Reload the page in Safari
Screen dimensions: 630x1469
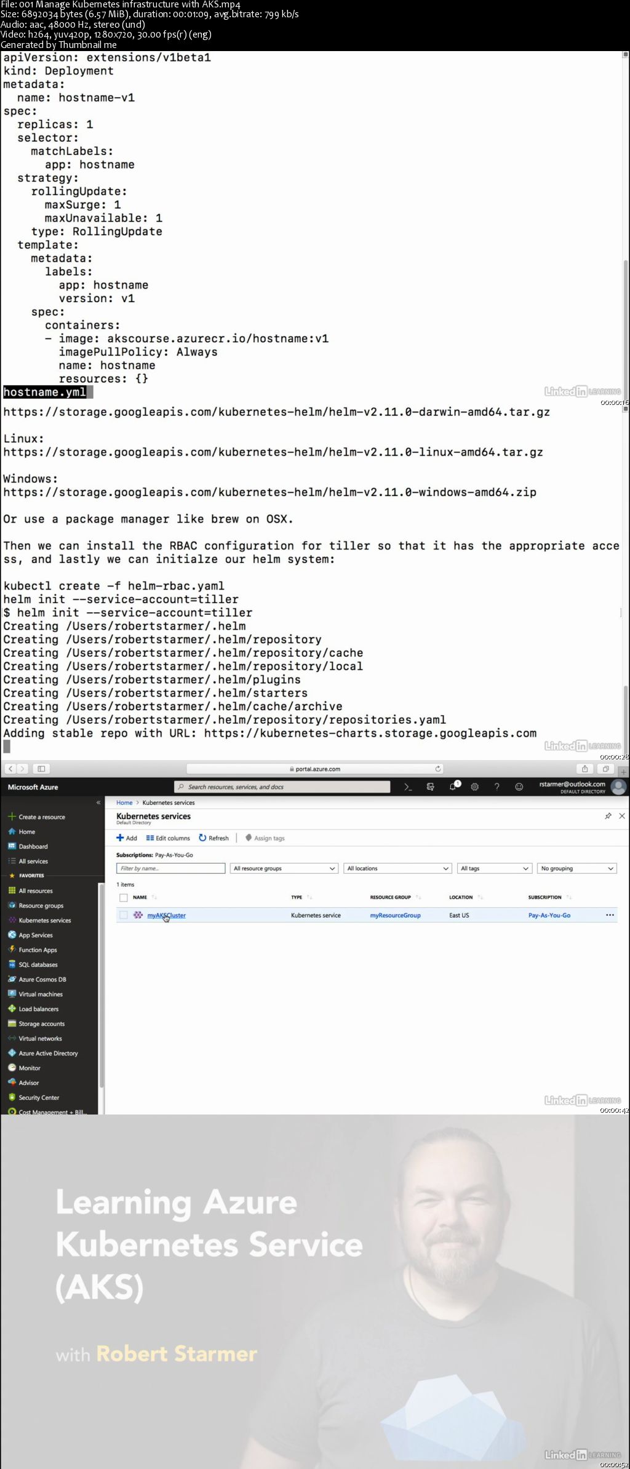[x=437, y=769]
